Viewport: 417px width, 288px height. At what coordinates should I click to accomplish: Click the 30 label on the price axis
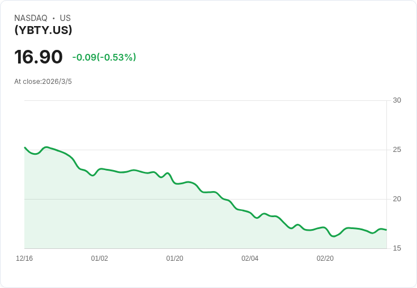point(397,100)
